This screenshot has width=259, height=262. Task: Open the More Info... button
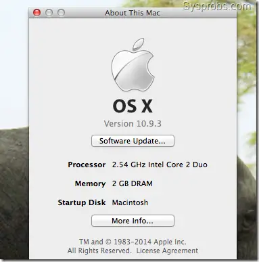(133, 221)
